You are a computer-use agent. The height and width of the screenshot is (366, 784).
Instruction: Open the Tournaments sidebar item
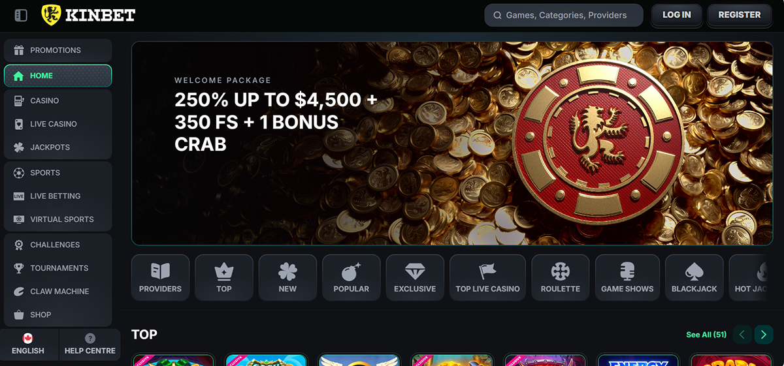(x=57, y=268)
